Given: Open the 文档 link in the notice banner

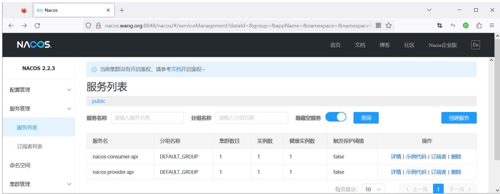Looking at the screenshot, I should [x=176, y=69].
